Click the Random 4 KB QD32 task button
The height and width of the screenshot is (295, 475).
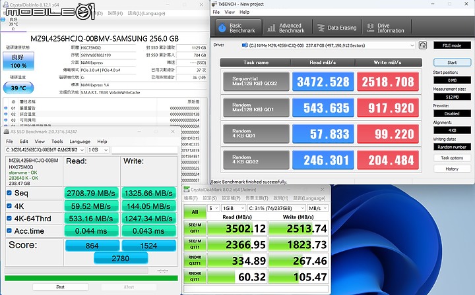coord(256,159)
